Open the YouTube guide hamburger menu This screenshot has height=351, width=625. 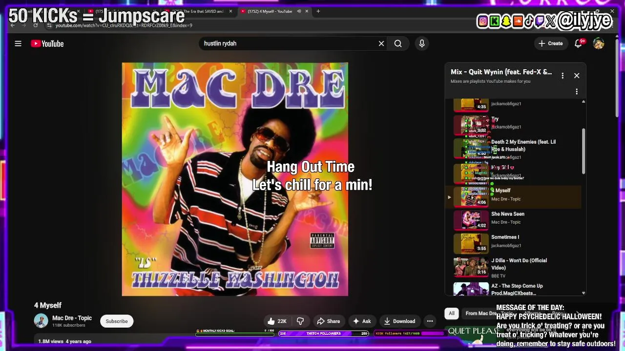tap(18, 43)
